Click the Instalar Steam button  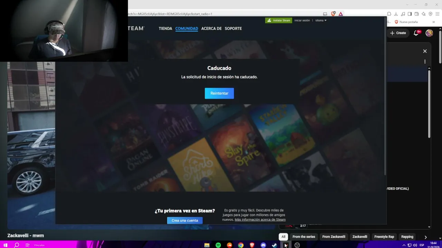click(279, 20)
